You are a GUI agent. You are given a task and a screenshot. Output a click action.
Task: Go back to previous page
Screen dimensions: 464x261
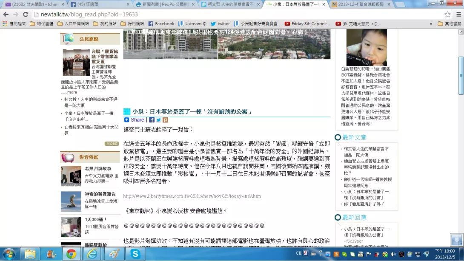click(6, 14)
